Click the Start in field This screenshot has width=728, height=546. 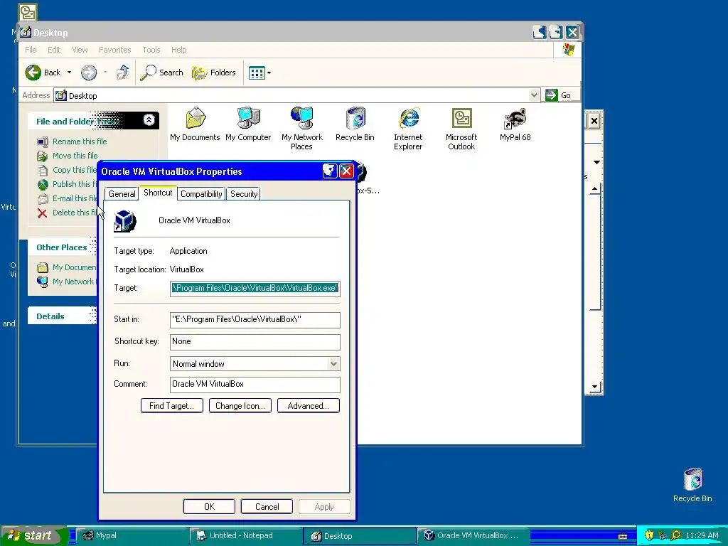pyautogui.click(x=255, y=319)
